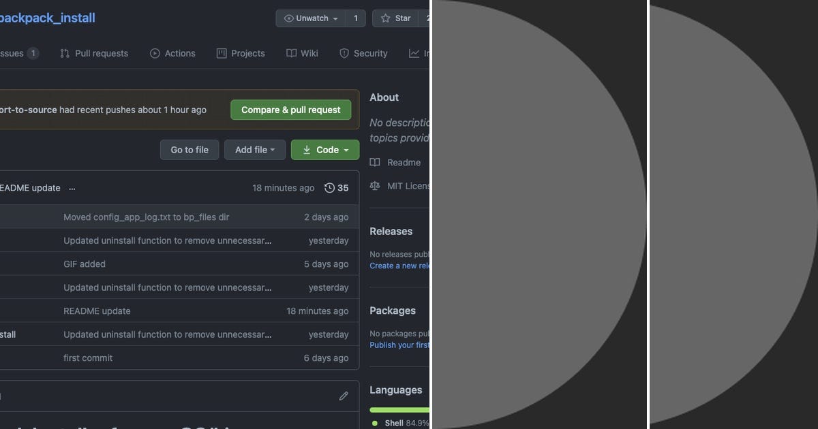
Task: Follow the Create a new release link
Action: [399, 266]
